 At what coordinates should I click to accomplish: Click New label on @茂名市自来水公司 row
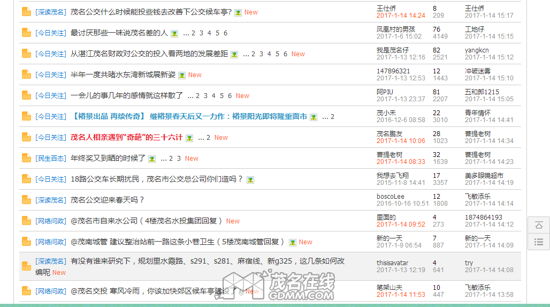pyautogui.click(x=233, y=221)
